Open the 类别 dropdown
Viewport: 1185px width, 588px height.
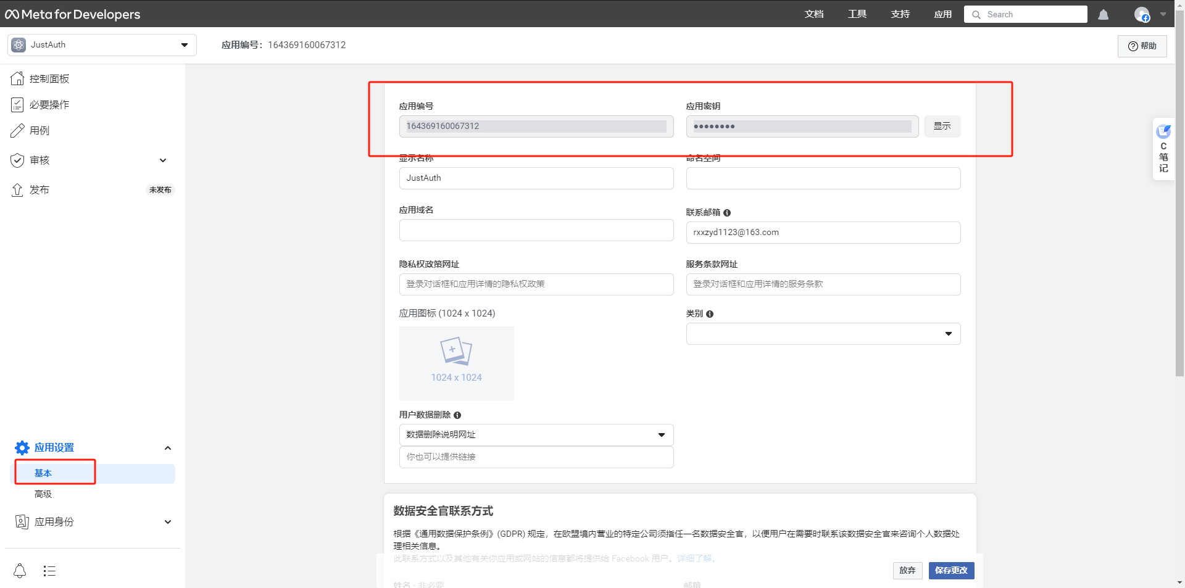pos(823,334)
